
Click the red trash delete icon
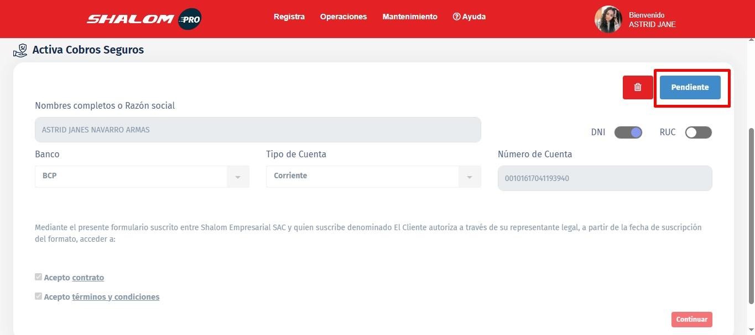tap(638, 87)
